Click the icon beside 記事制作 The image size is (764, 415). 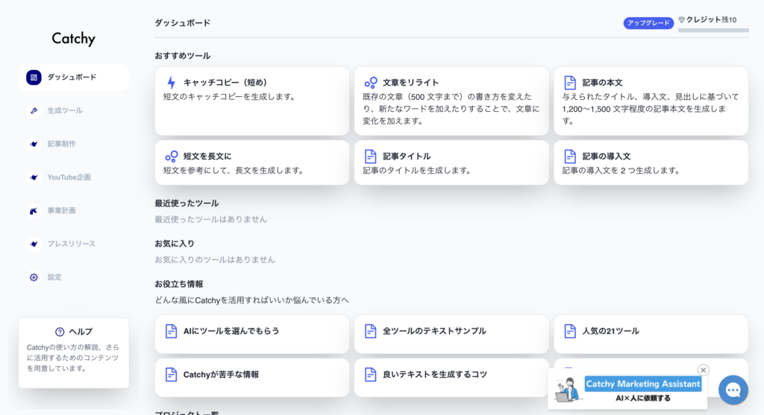[34, 144]
